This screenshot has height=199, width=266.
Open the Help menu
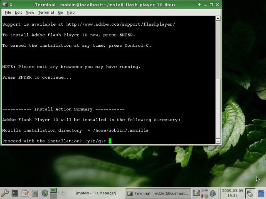(x=71, y=12)
